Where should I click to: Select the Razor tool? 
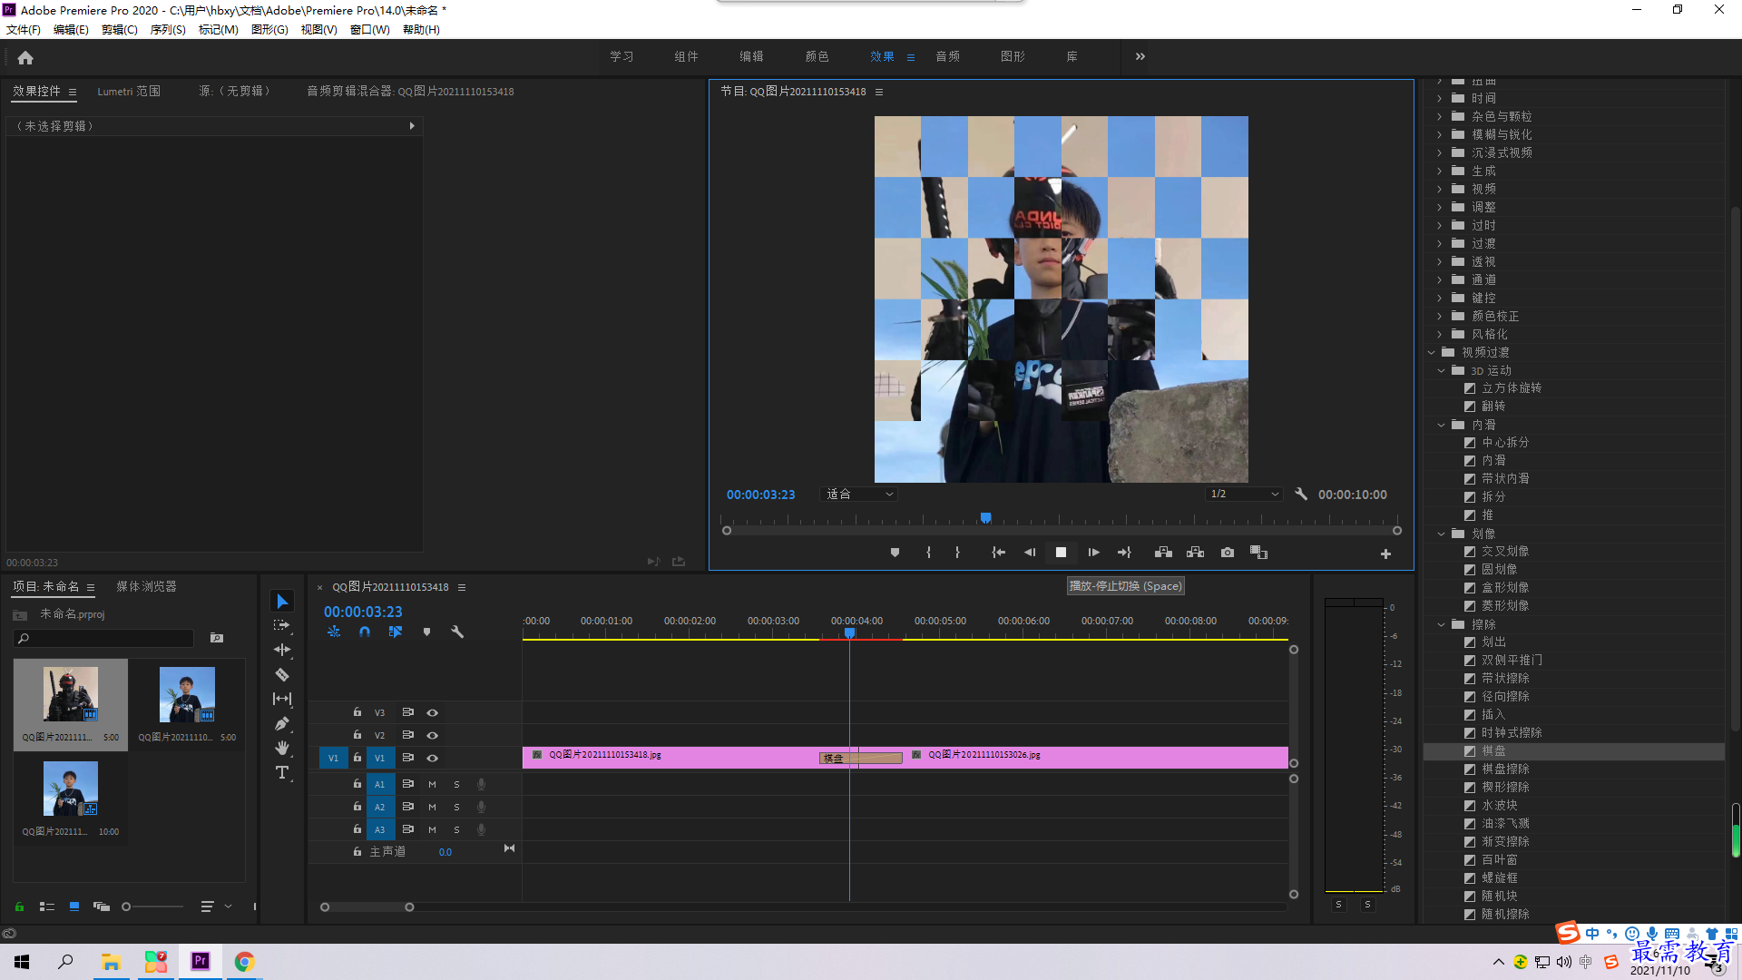point(282,674)
